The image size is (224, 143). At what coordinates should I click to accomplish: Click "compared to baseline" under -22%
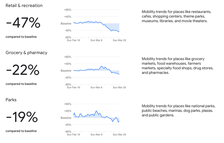pos(21,84)
